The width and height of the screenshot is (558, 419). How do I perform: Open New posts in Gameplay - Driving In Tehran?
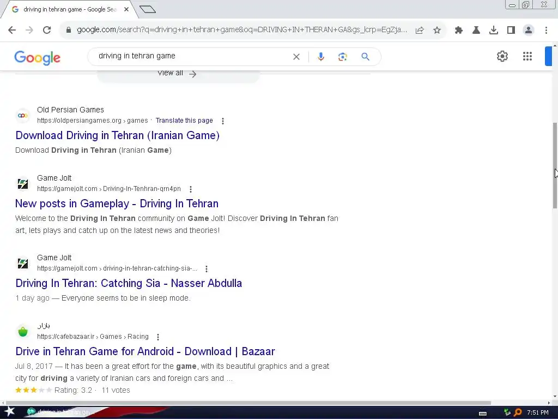(117, 203)
